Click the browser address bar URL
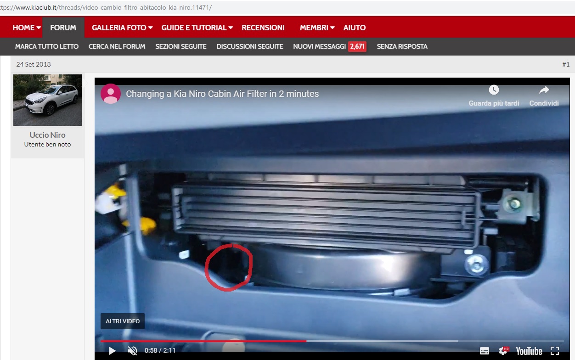This screenshot has width=575, height=360. coord(106,8)
